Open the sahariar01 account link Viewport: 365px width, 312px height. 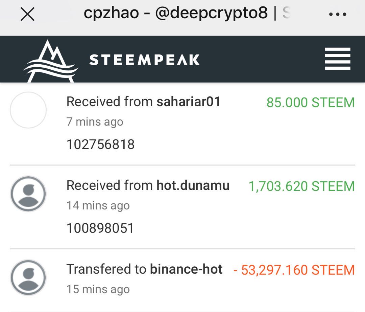coord(188,102)
